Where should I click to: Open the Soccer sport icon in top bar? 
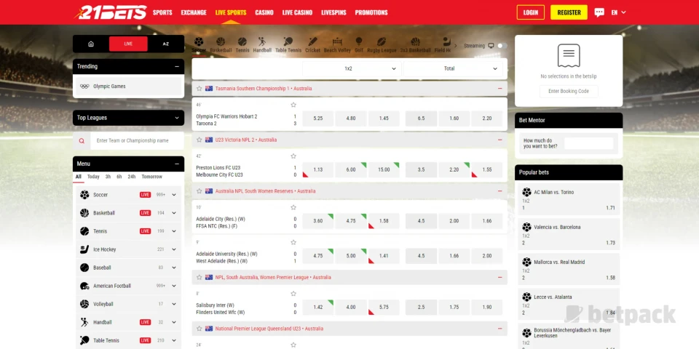tap(199, 42)
